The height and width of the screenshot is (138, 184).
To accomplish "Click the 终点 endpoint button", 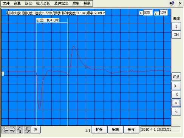I will (x=176, y=77).
